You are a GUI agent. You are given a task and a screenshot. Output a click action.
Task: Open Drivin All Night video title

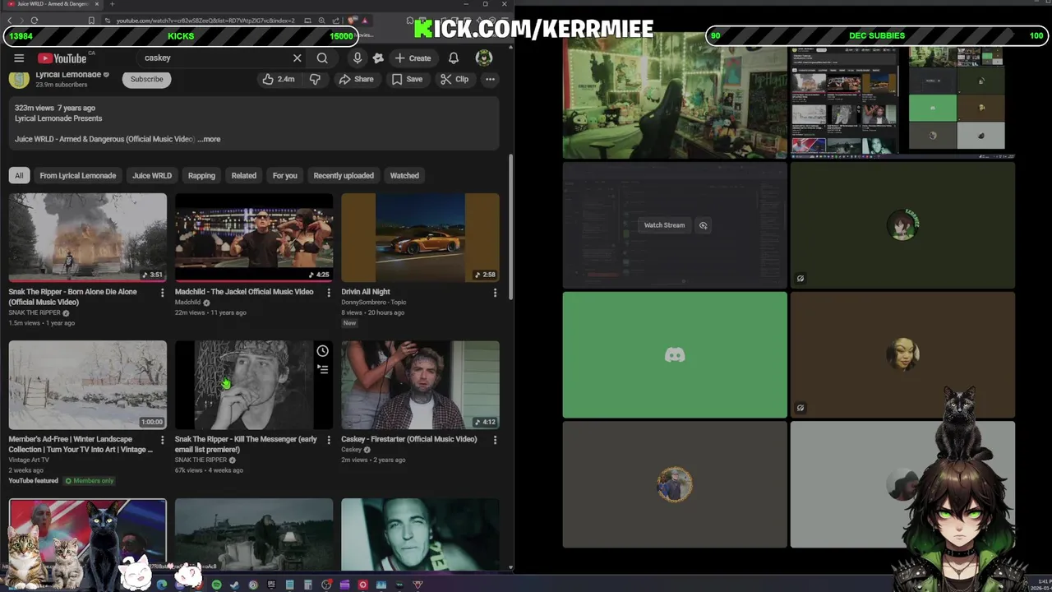[x=366, y=292]
